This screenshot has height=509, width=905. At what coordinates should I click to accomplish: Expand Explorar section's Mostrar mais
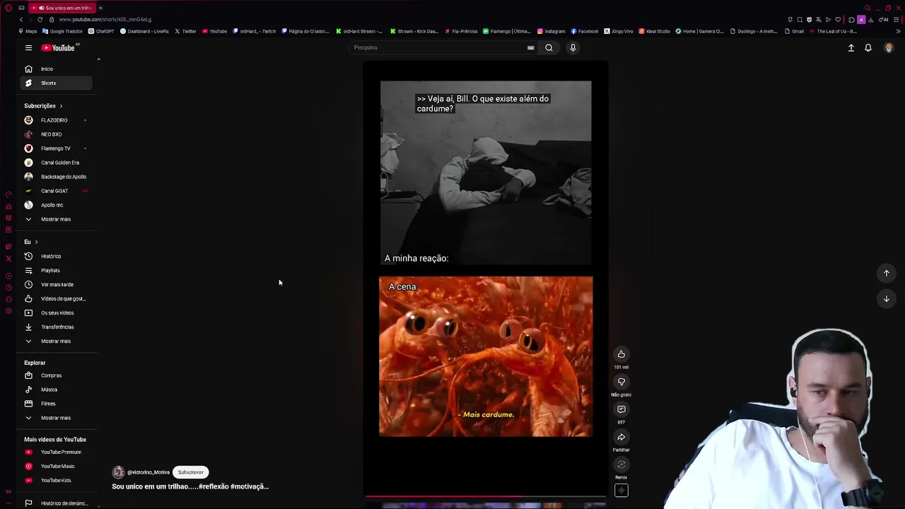coord(56,418)
